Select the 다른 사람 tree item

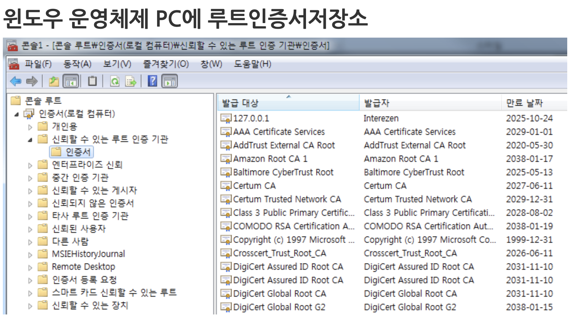pos(70,241)
